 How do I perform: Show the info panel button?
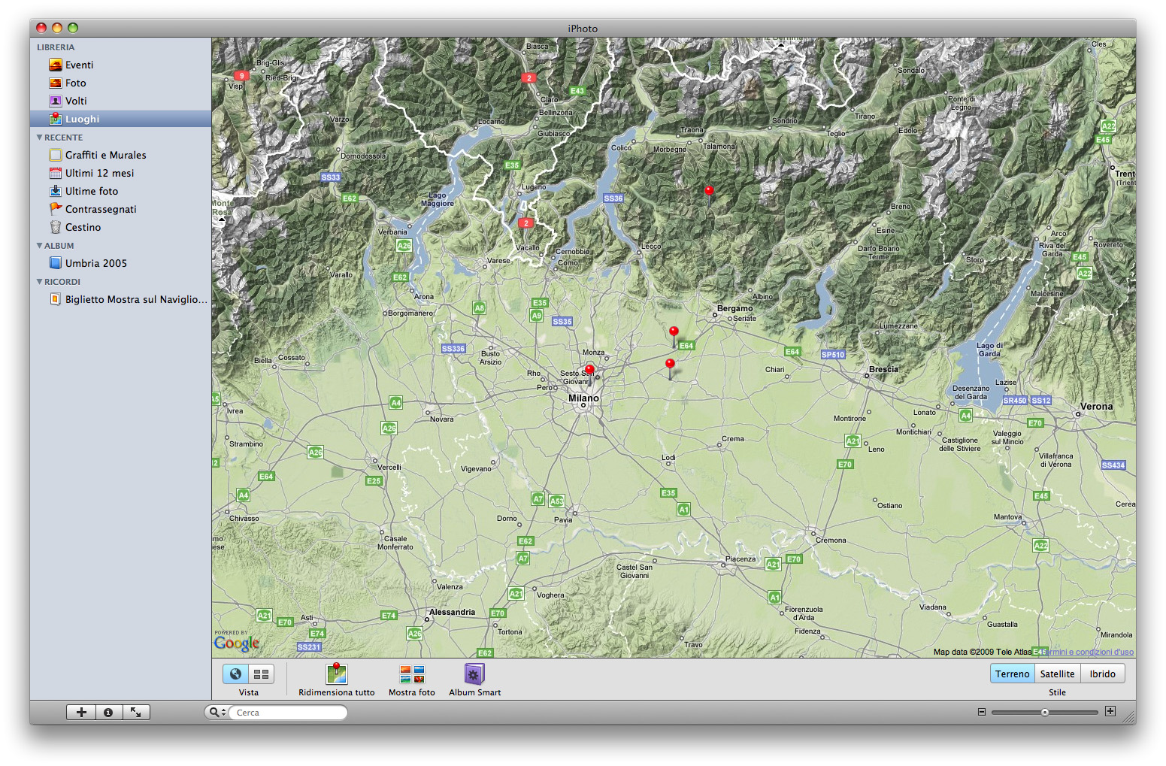tap(108, 712)
